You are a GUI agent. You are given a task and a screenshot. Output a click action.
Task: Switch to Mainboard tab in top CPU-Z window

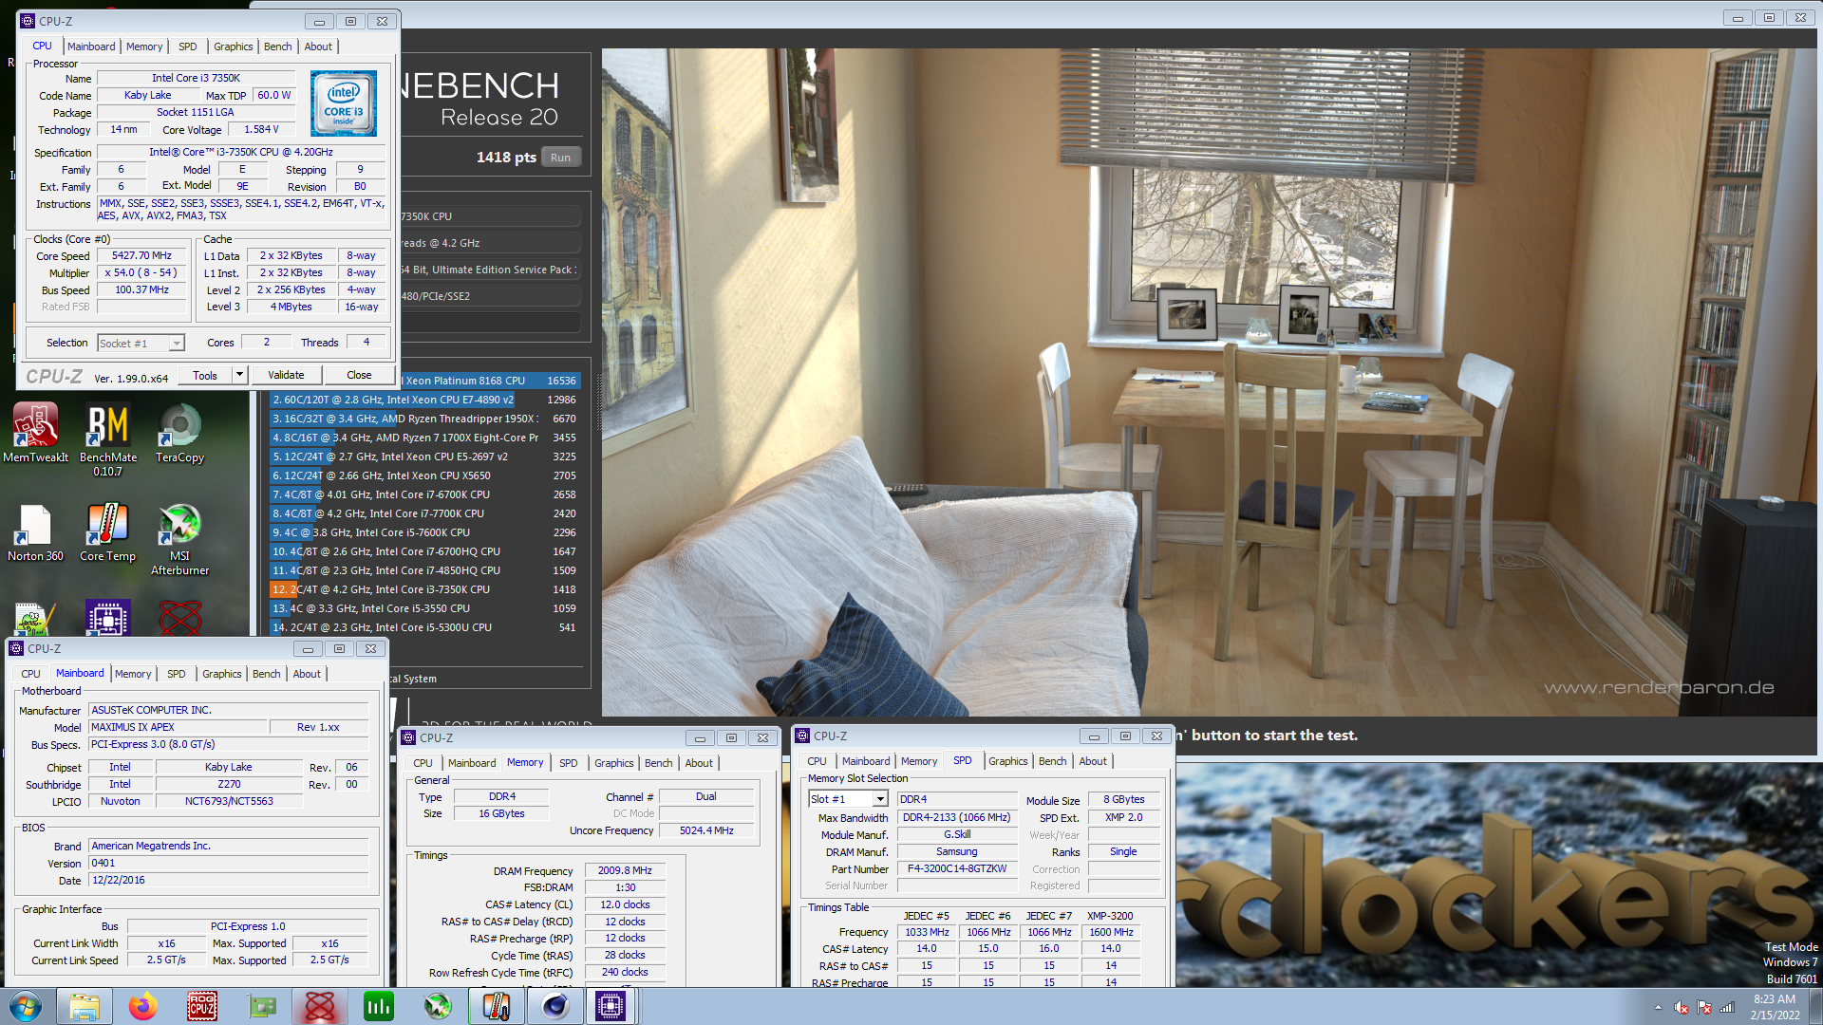point(91,47)
